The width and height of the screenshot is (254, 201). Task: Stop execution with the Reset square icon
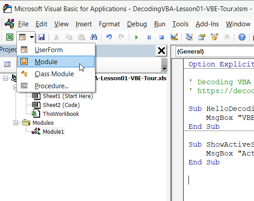point(161,37)
